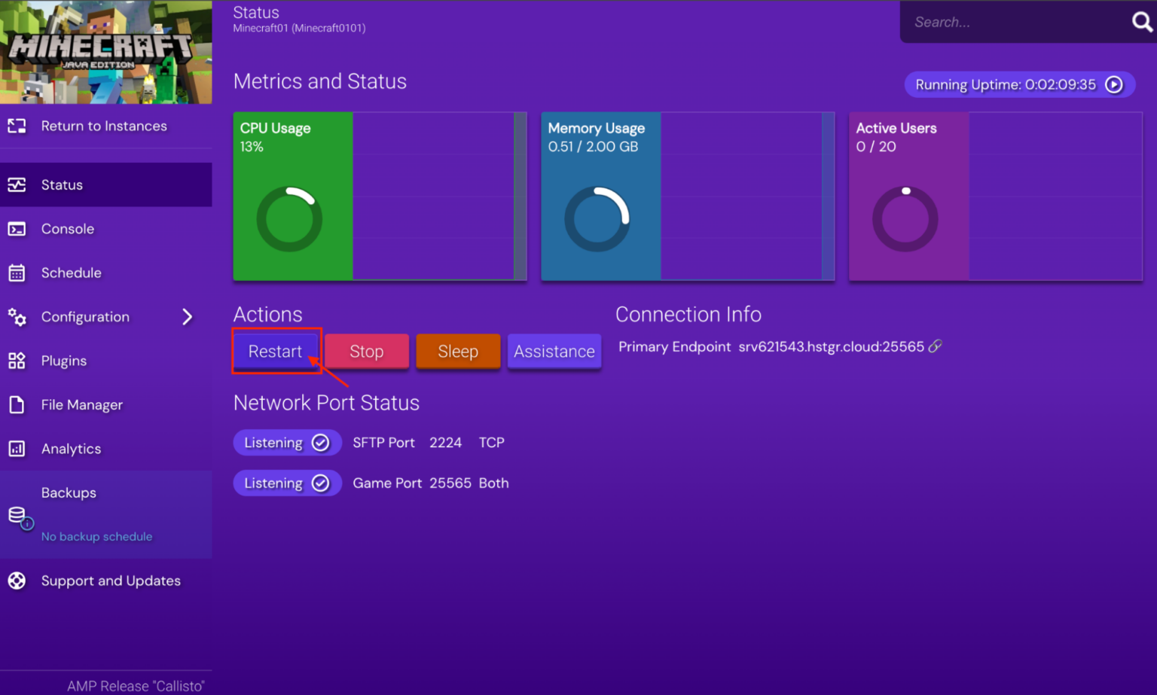Switch to the Status page
Image resolution: width=1157 pixels, height=695 pixels.
62,184
